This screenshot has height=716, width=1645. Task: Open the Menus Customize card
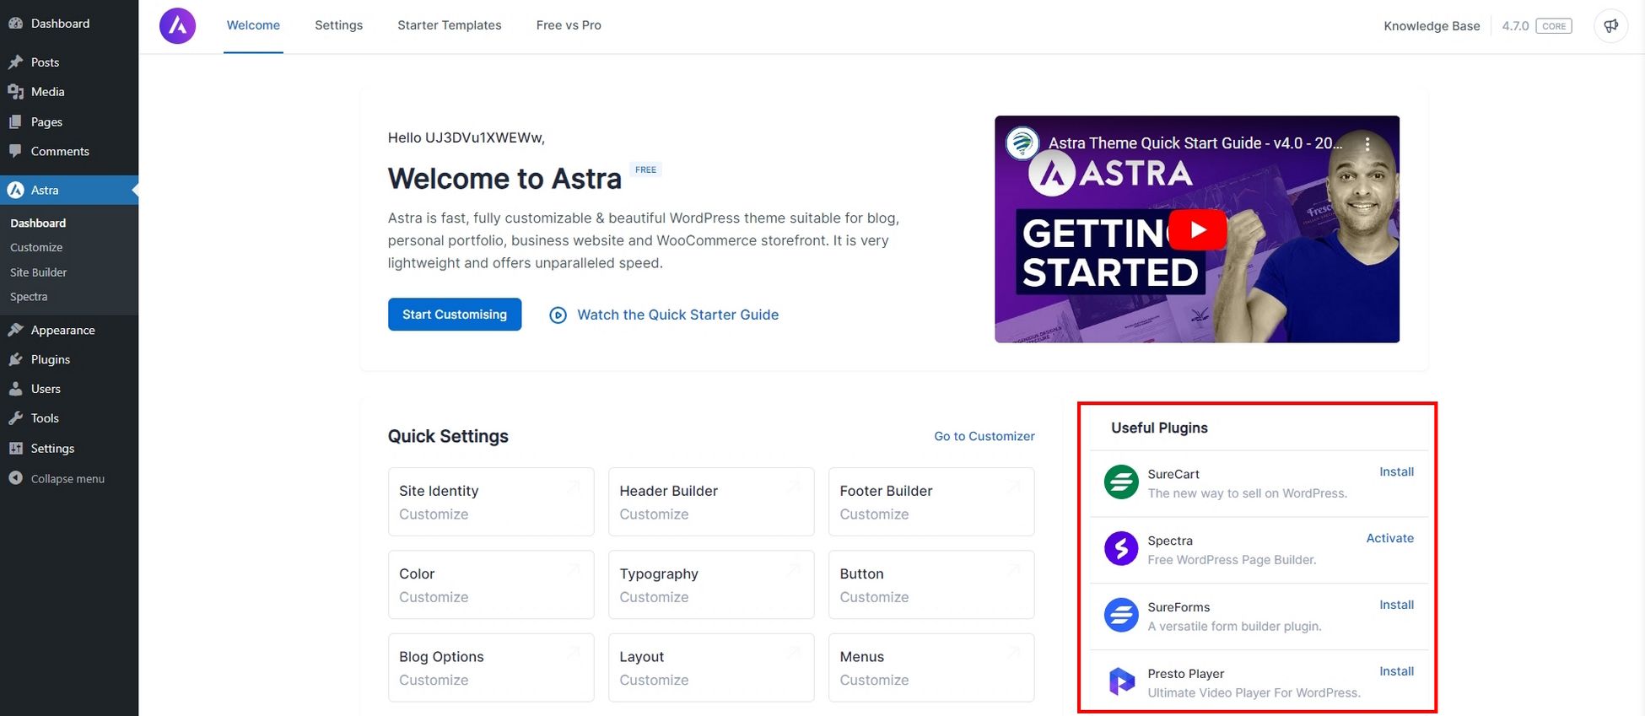(931, 668)
